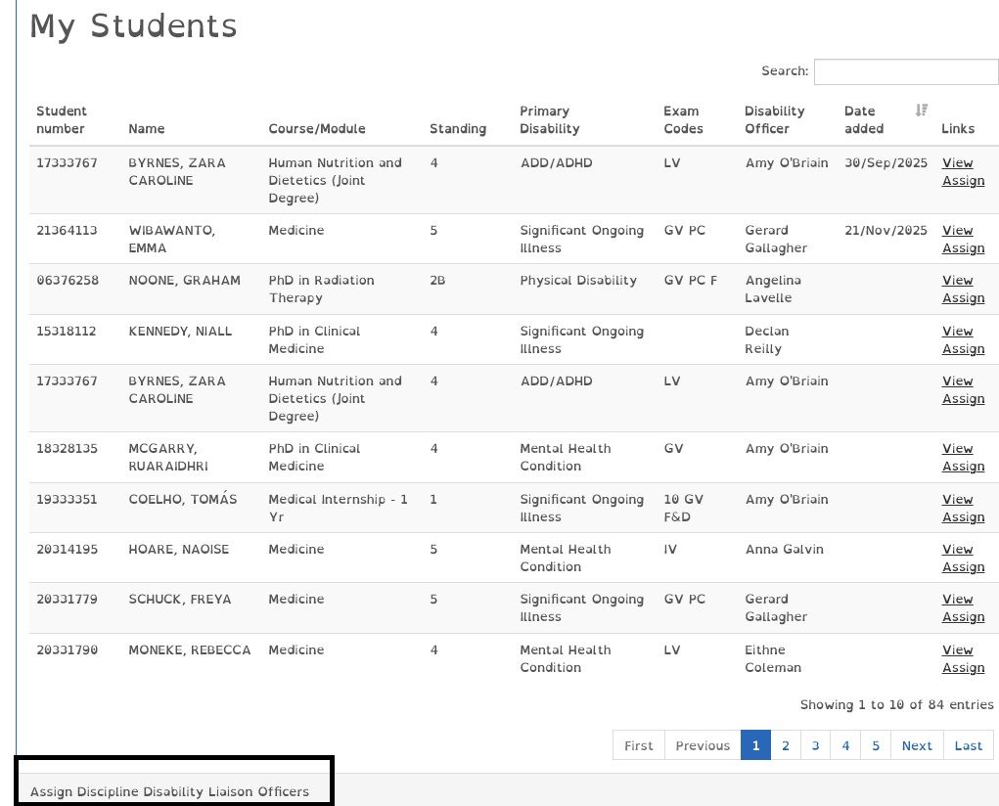Click inside the Search box
The height and width of the screenshot is (806, 999).
tap(905, 71)
